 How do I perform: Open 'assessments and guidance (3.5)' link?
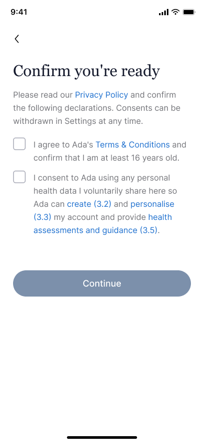click(x=95, y=230)
